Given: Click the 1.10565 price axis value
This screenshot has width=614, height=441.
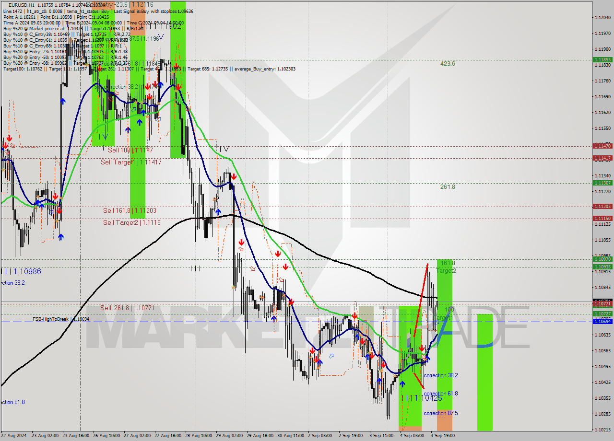Looking at the screenshot, I should pyautogui.click(x=602, y=350).
